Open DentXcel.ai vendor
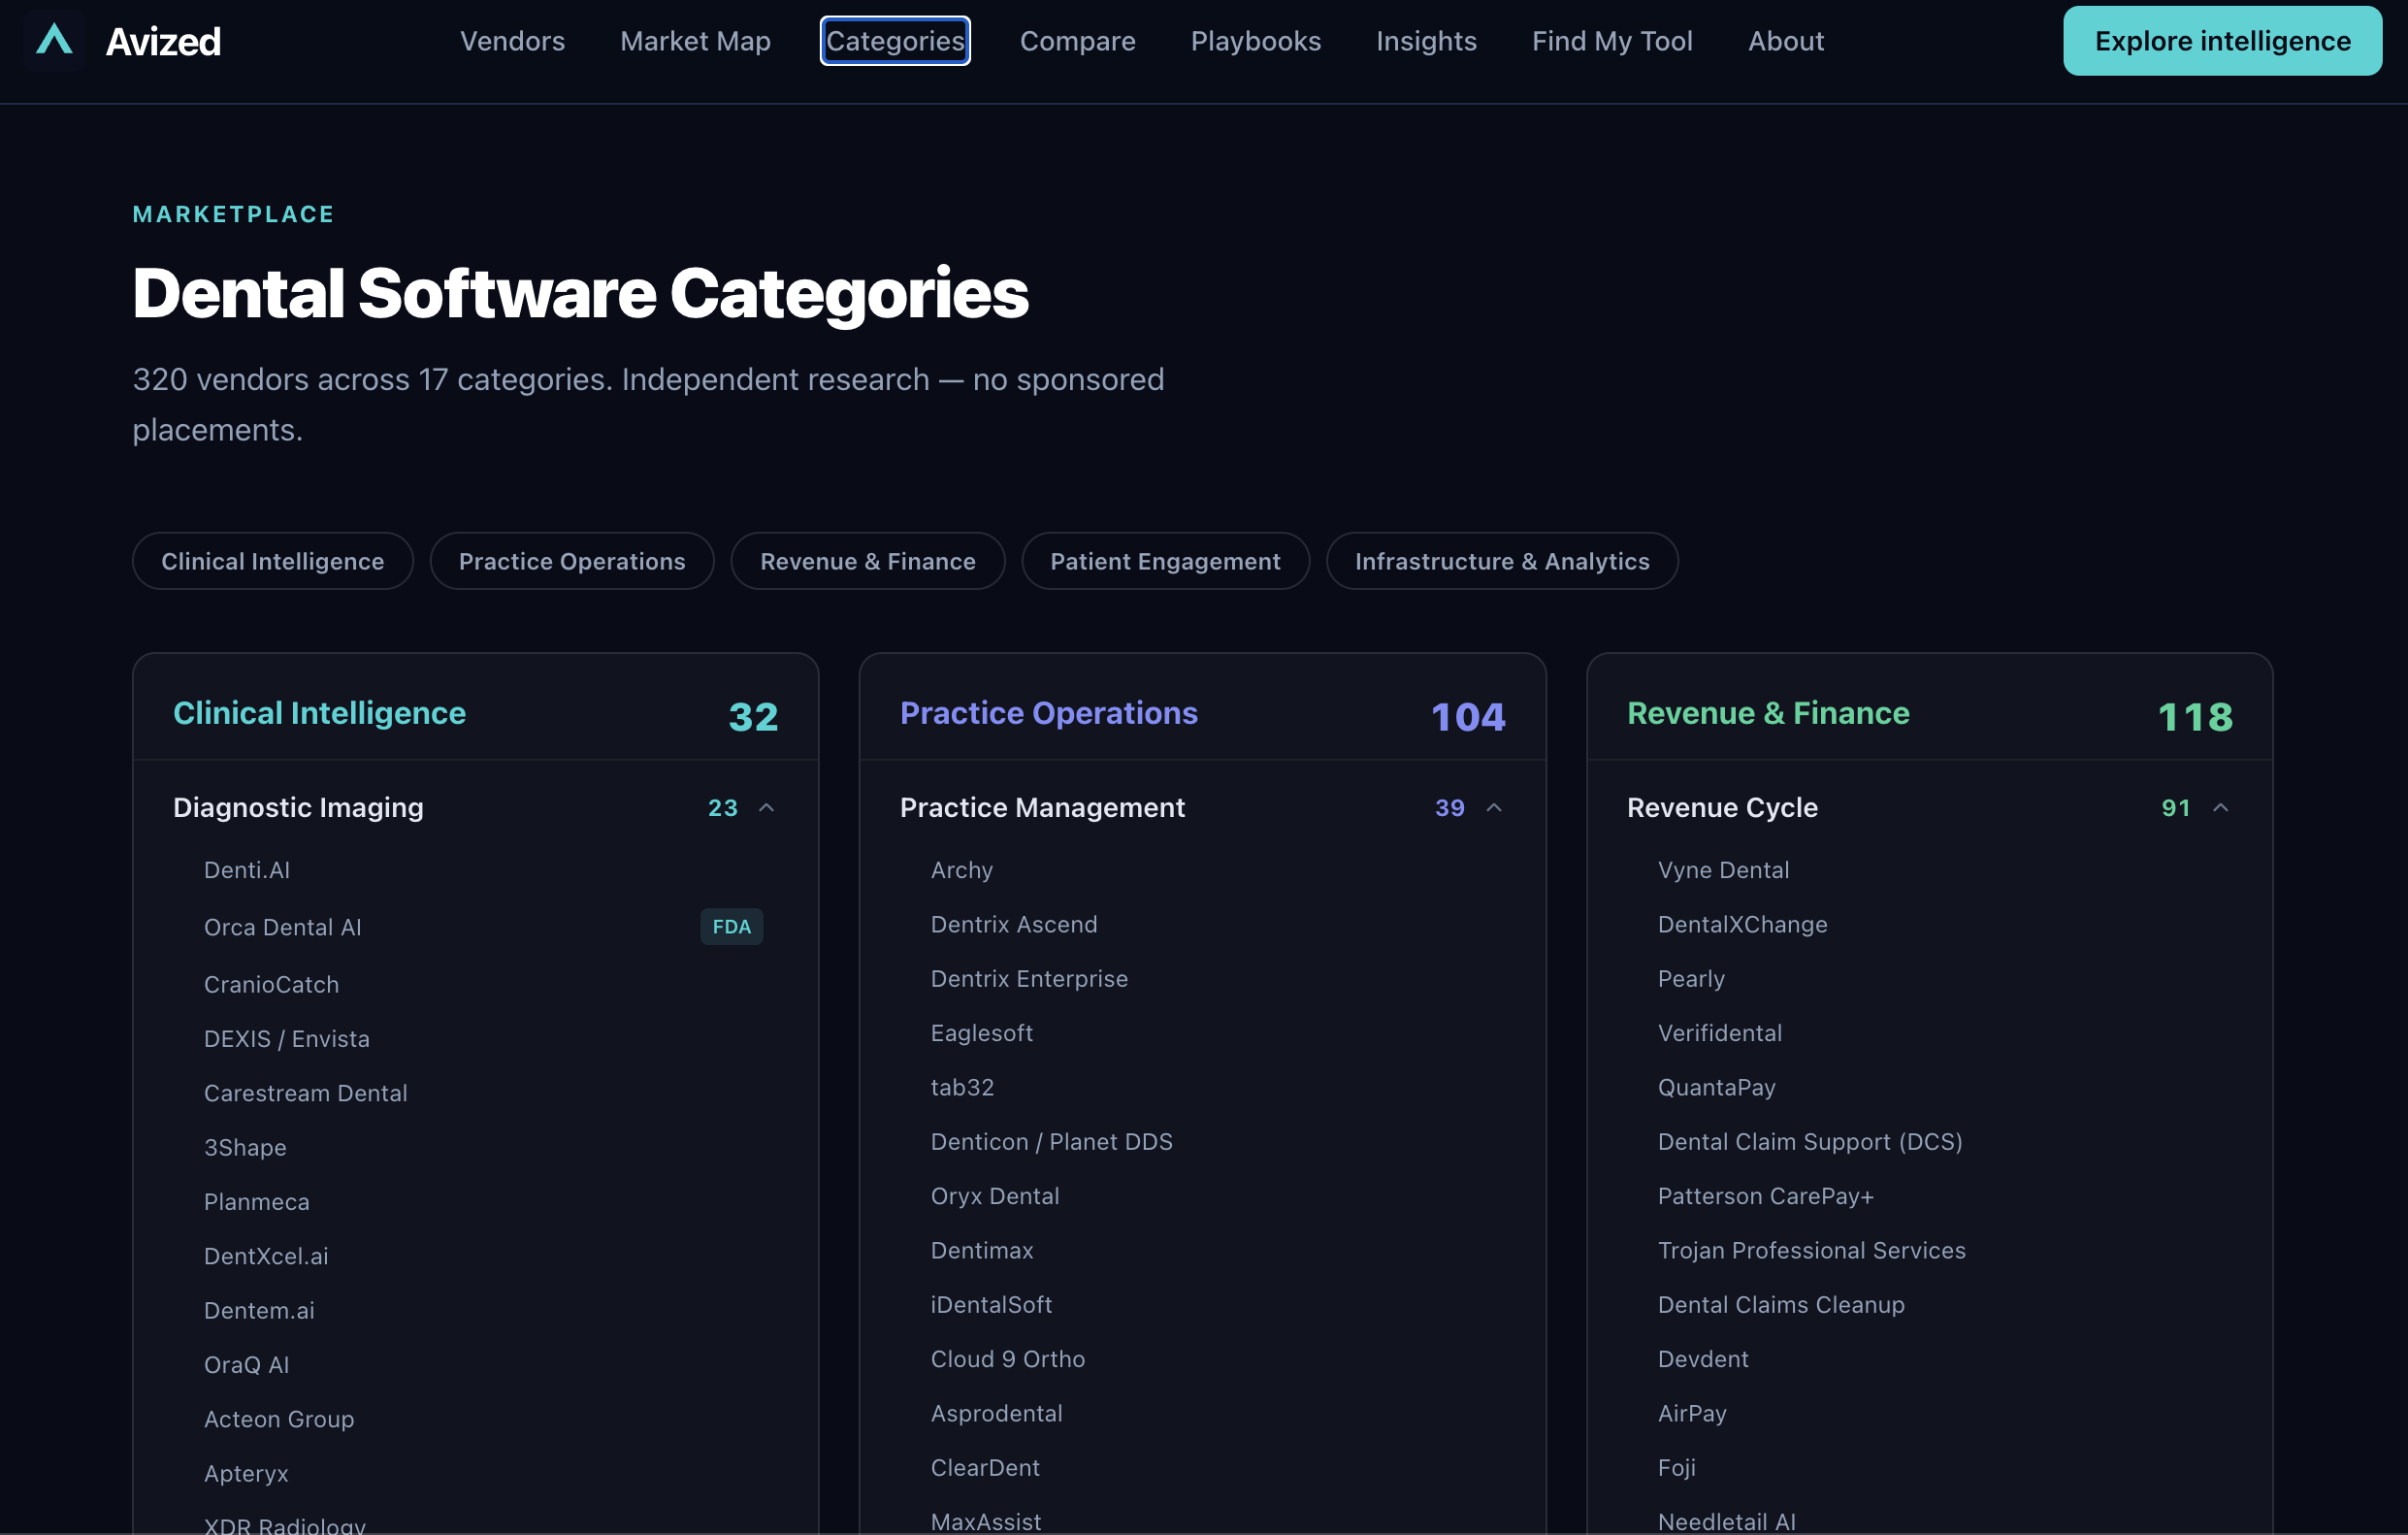 coord(266,1256)
